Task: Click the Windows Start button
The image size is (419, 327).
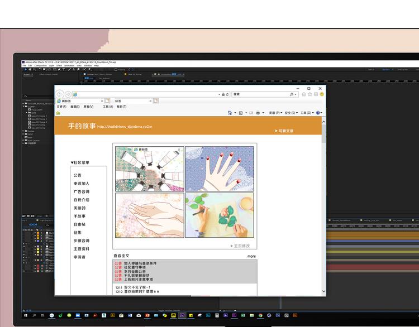Action: (x=25, y=315)
